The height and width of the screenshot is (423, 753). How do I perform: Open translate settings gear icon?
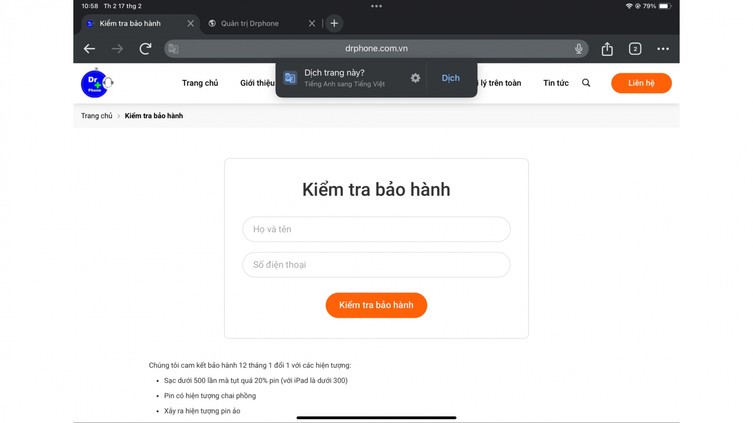[415, 78]
